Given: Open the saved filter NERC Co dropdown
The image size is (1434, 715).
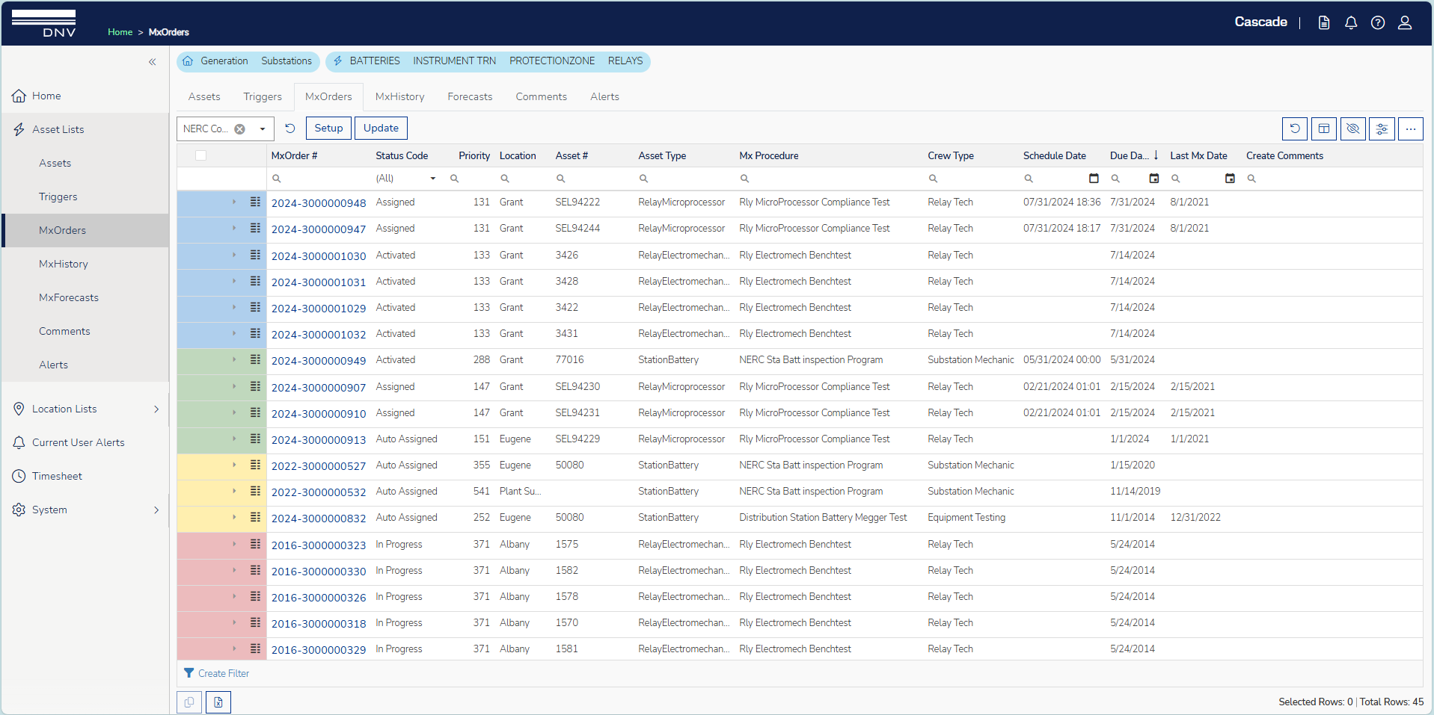Looking at the screenshot, I should [263, 129].
